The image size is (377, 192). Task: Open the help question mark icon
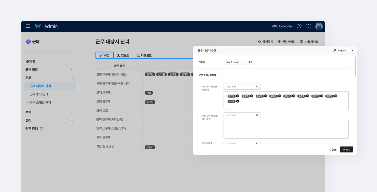[299, 26]
